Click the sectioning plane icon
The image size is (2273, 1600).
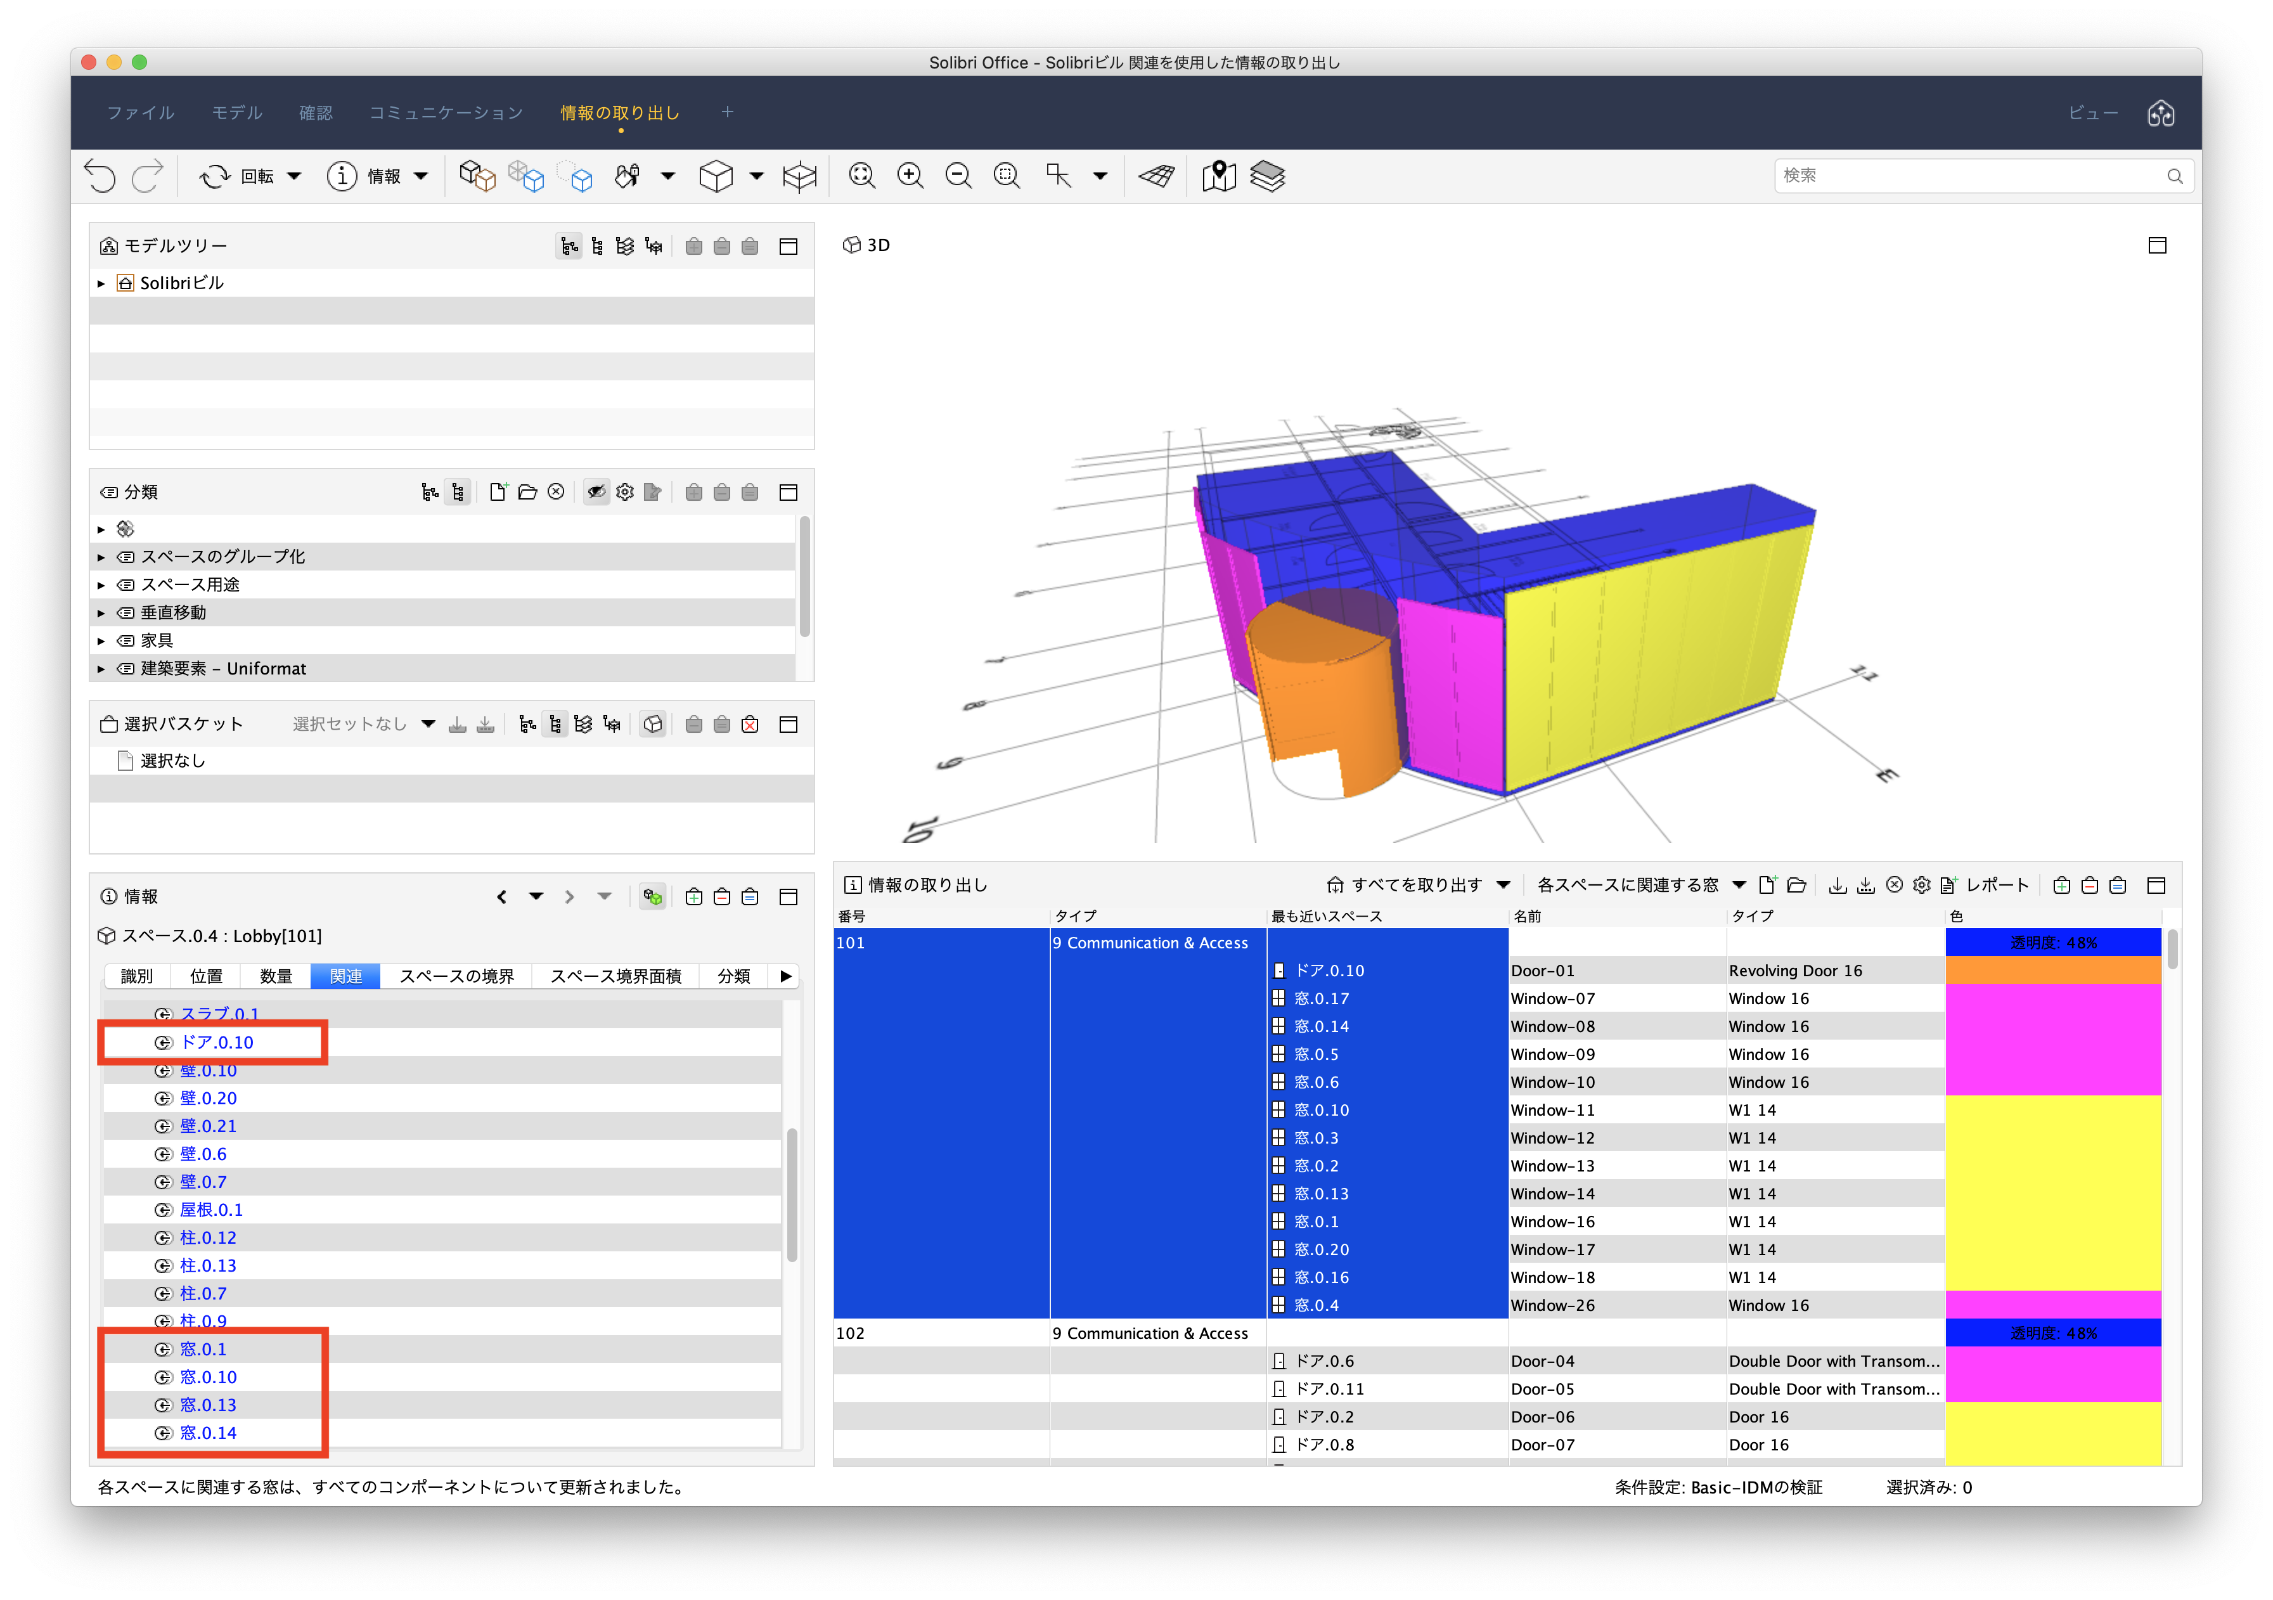click(1156, 176)
